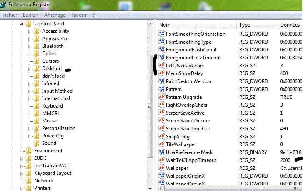This screenshot has height=191, width=303.
Task: Expand the Appearance key
Action: pyautogui.click(x=29, y=39)
